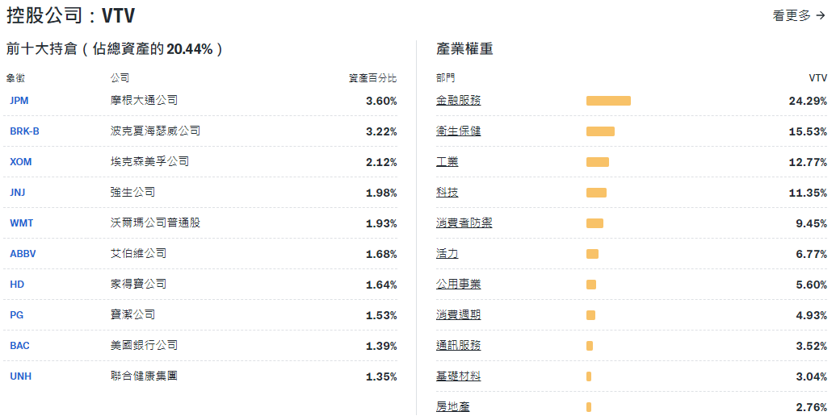836x420 pixels.
Task: Open the 科技 sector link
Action: point(447,193)
